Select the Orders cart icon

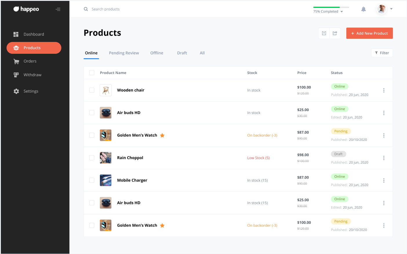16,61
